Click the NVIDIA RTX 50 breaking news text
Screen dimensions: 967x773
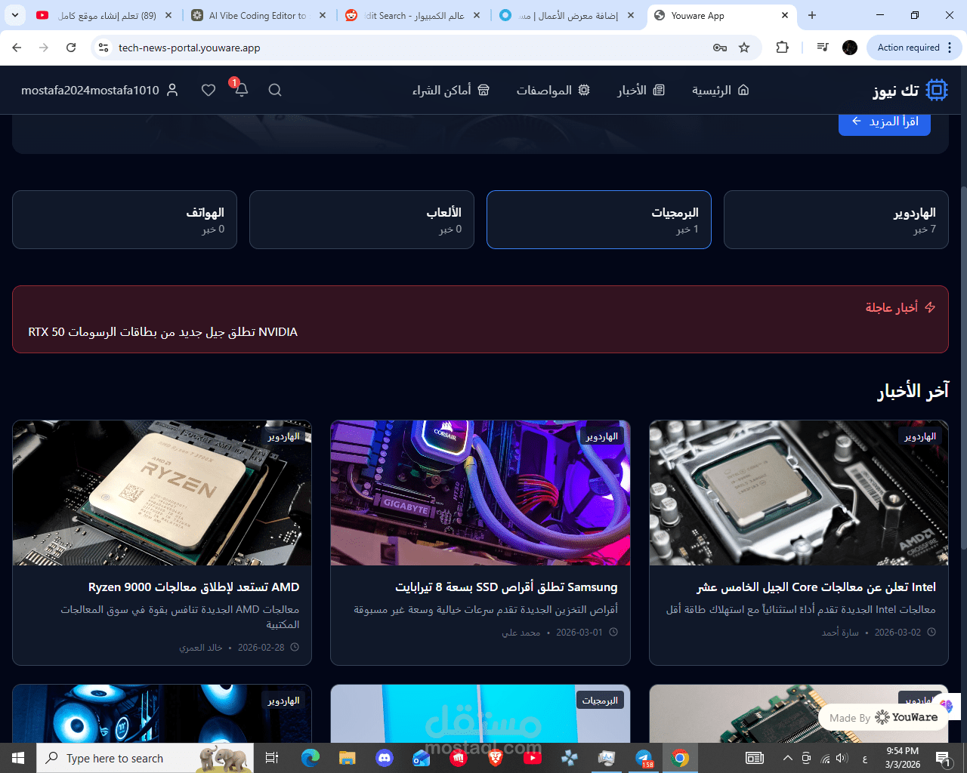pyautogui.click(x=163, y=332)
